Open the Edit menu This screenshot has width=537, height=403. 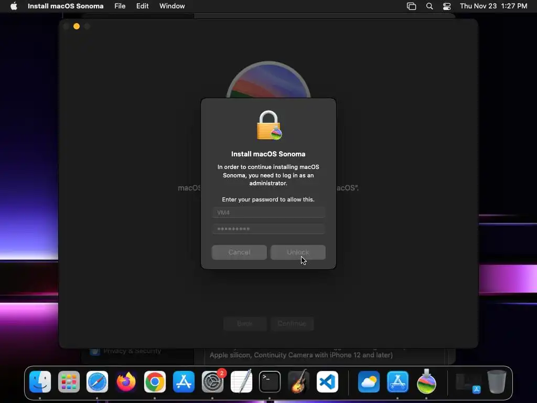coord(143,6)
